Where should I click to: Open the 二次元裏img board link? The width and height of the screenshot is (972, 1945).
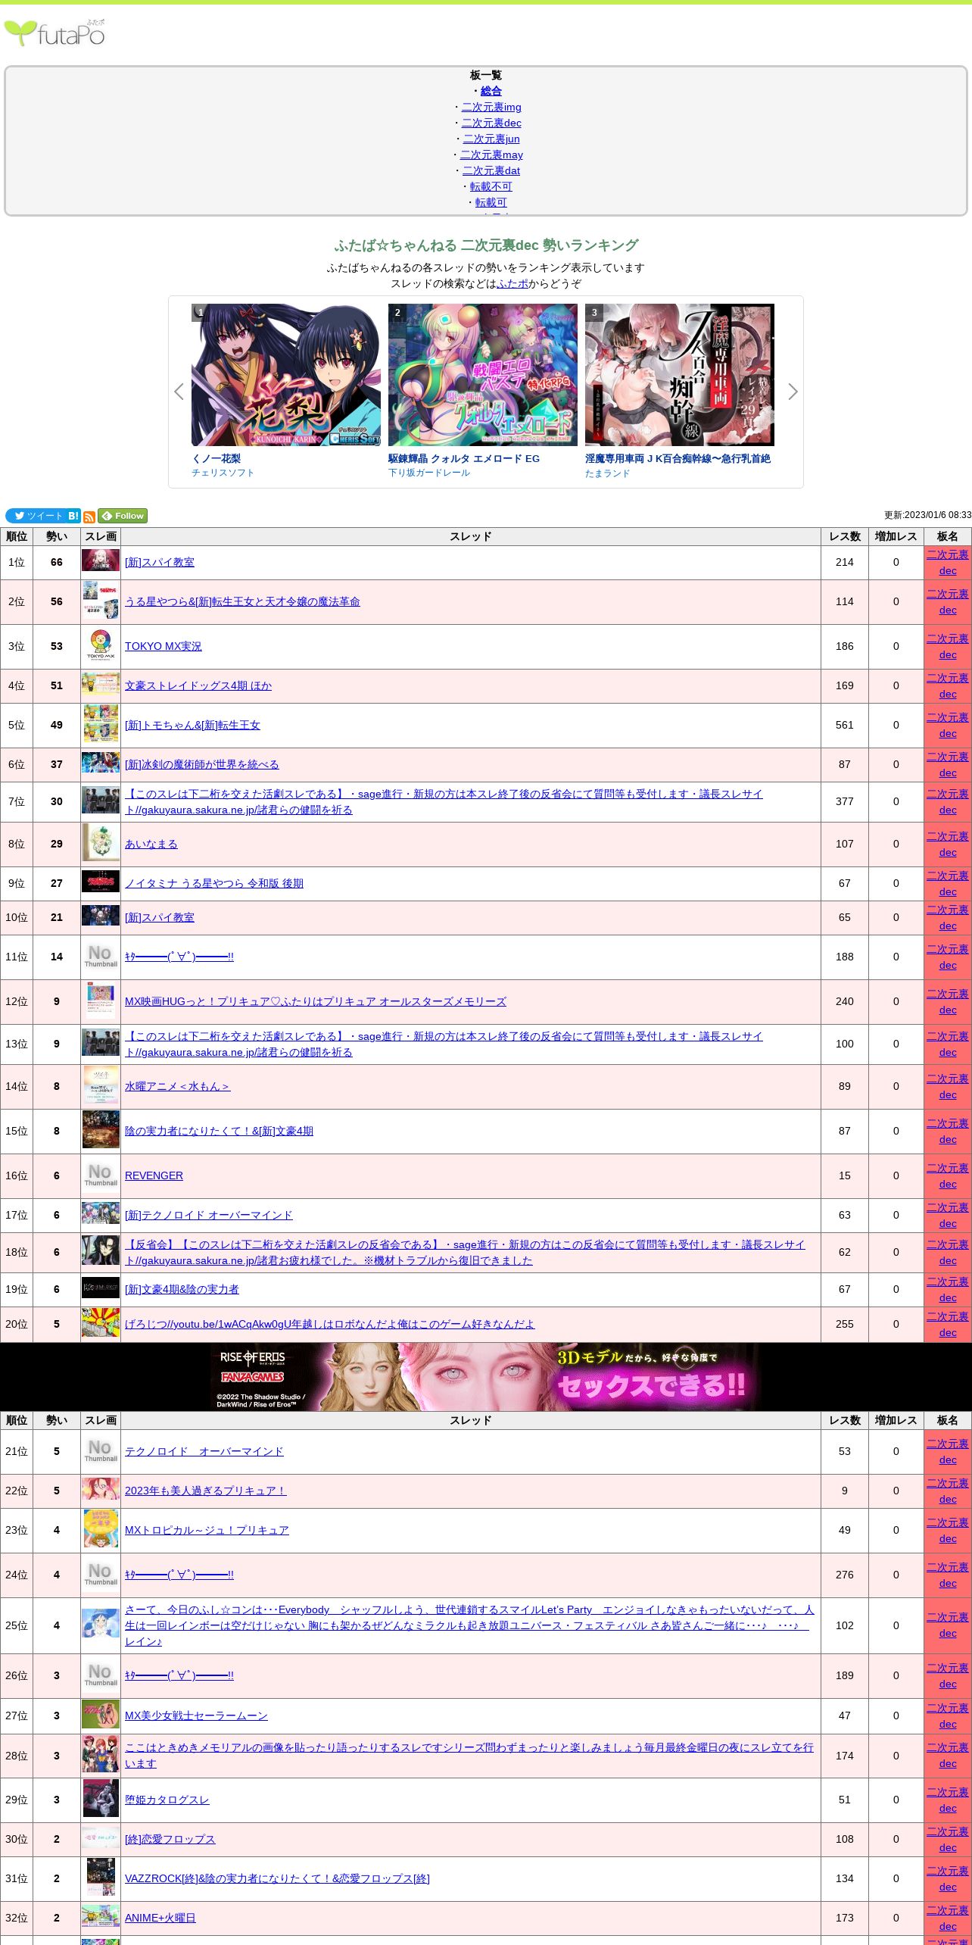[491, 107]
